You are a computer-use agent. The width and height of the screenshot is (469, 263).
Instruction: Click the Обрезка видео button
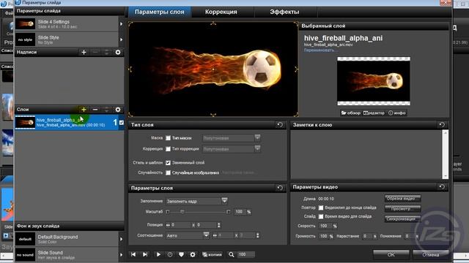click(x=402, y=199)
